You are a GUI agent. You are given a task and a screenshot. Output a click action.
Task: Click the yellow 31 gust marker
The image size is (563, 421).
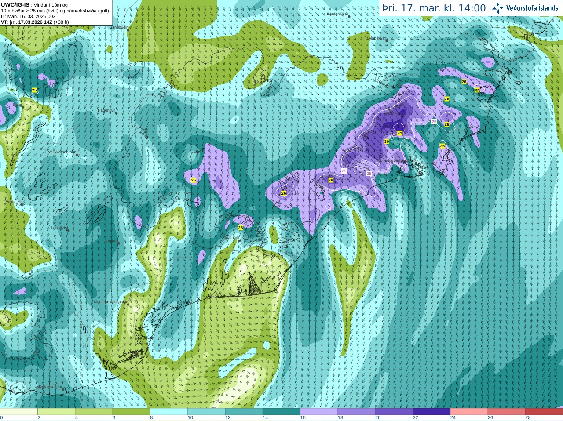(x=400, y=133)
